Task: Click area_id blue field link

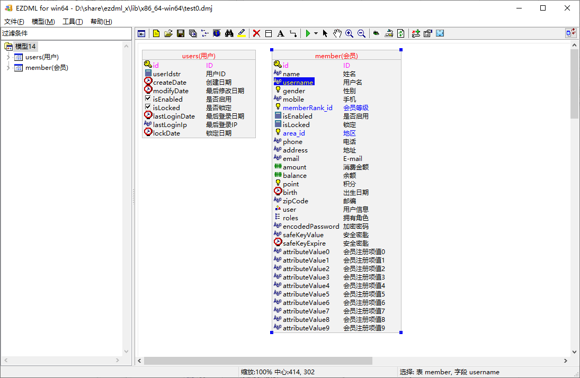Action: click(293, 133)
